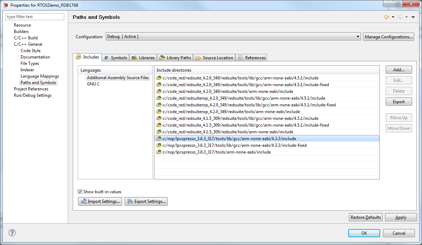Focus the type filter text field

click(35, 17)
